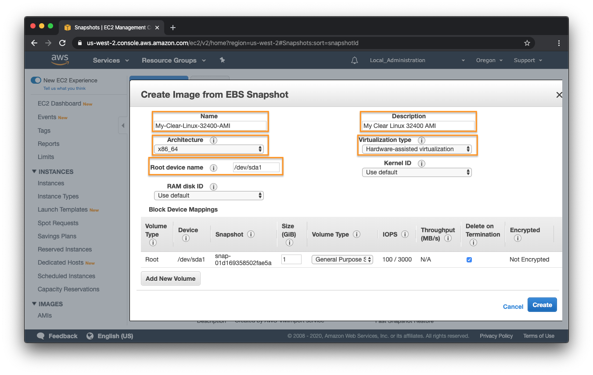Bookmark this page with the star icon
This screenshot has width=593, height=375.
527,43
